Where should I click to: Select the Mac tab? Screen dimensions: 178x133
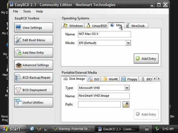click(x=116, y=25)
